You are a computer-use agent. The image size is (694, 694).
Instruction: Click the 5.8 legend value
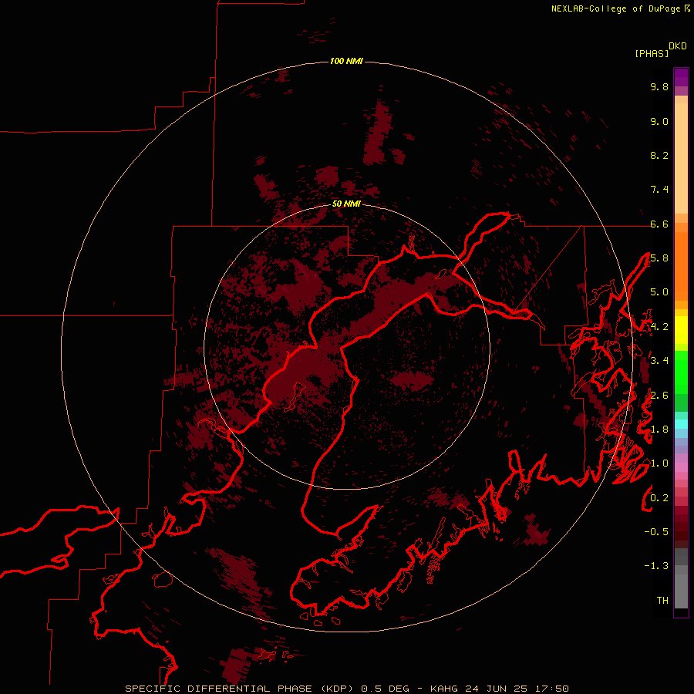(x=659, y=258)
